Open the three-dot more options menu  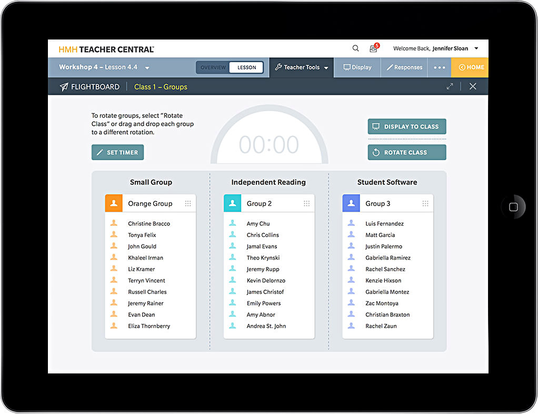[x=440, y=67]
